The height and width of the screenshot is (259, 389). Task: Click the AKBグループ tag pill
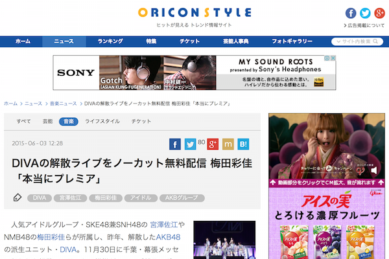(x=182, y=197)
